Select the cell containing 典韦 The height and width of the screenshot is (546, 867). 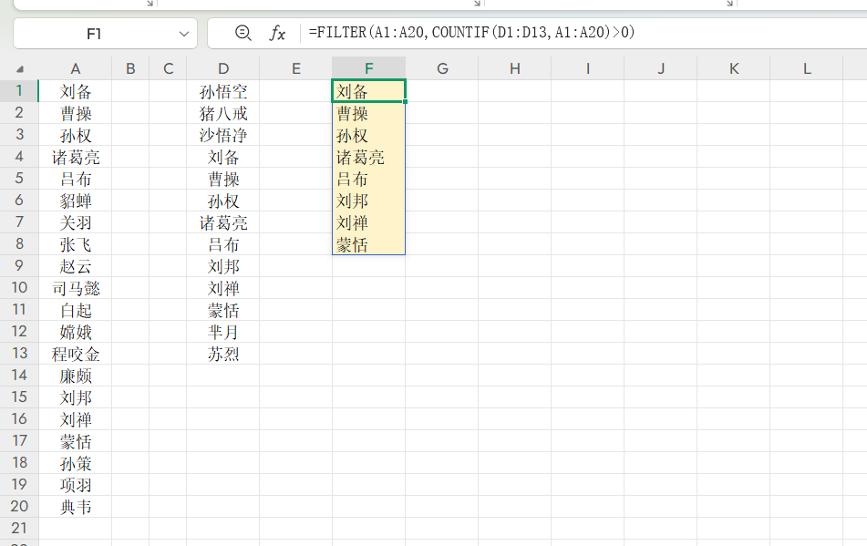click(x=76, y=506)
